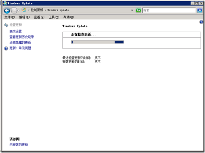Open the 帮助(H) menu
Image resolution: width=205 pixels, height=153 pixels.
point(68,17)
